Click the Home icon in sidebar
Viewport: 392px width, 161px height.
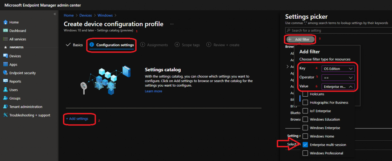click(5, 22)
